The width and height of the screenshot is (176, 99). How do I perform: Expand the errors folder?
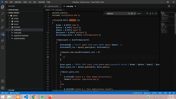click(24, 24)
